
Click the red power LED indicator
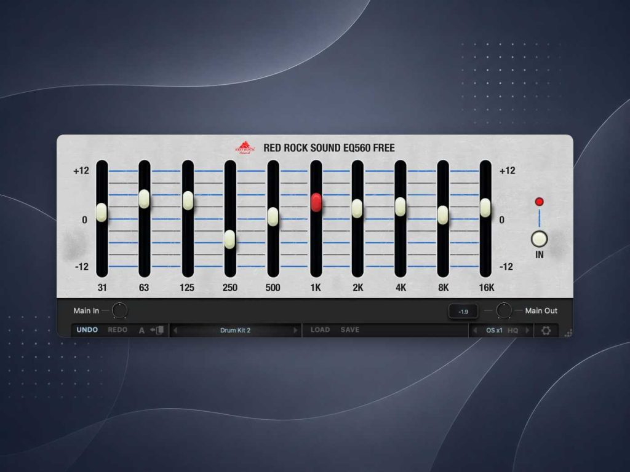(539, 202)
